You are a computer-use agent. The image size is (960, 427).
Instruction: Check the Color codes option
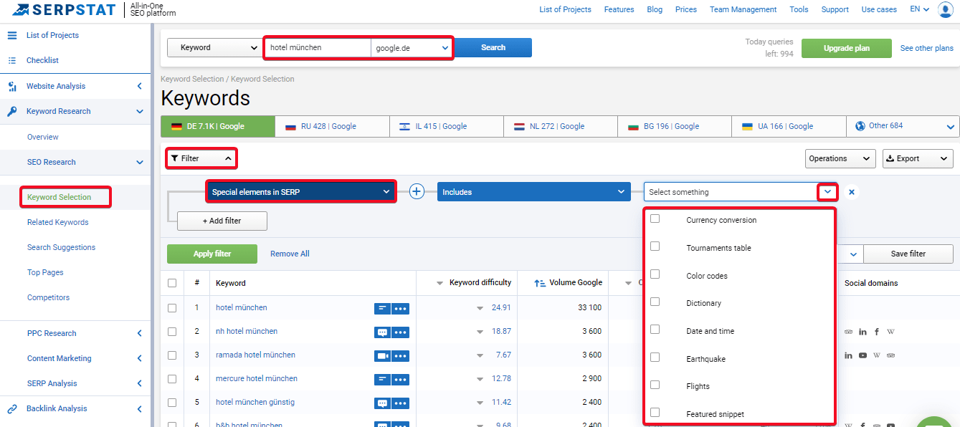click(655, 274)
